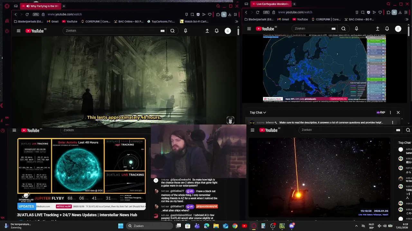Open sidebar history clock icon in Opera
This screenshot has height=231, width=412.
(x=7, y=31)
